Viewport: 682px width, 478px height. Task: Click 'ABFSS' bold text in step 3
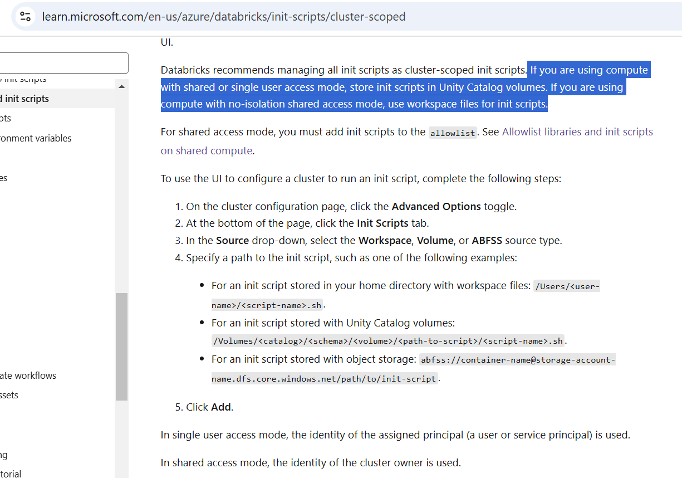tap(487, 241)
